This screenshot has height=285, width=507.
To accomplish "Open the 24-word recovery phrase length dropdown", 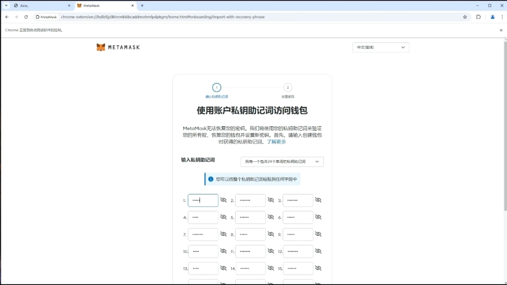I will click(282, 162).
